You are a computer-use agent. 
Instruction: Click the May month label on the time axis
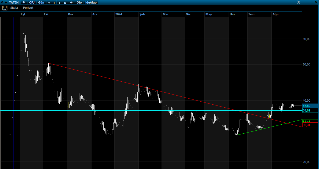[x=209, y=14]
